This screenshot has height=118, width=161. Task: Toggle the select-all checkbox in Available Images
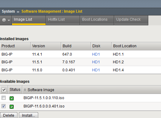point(4,90)
